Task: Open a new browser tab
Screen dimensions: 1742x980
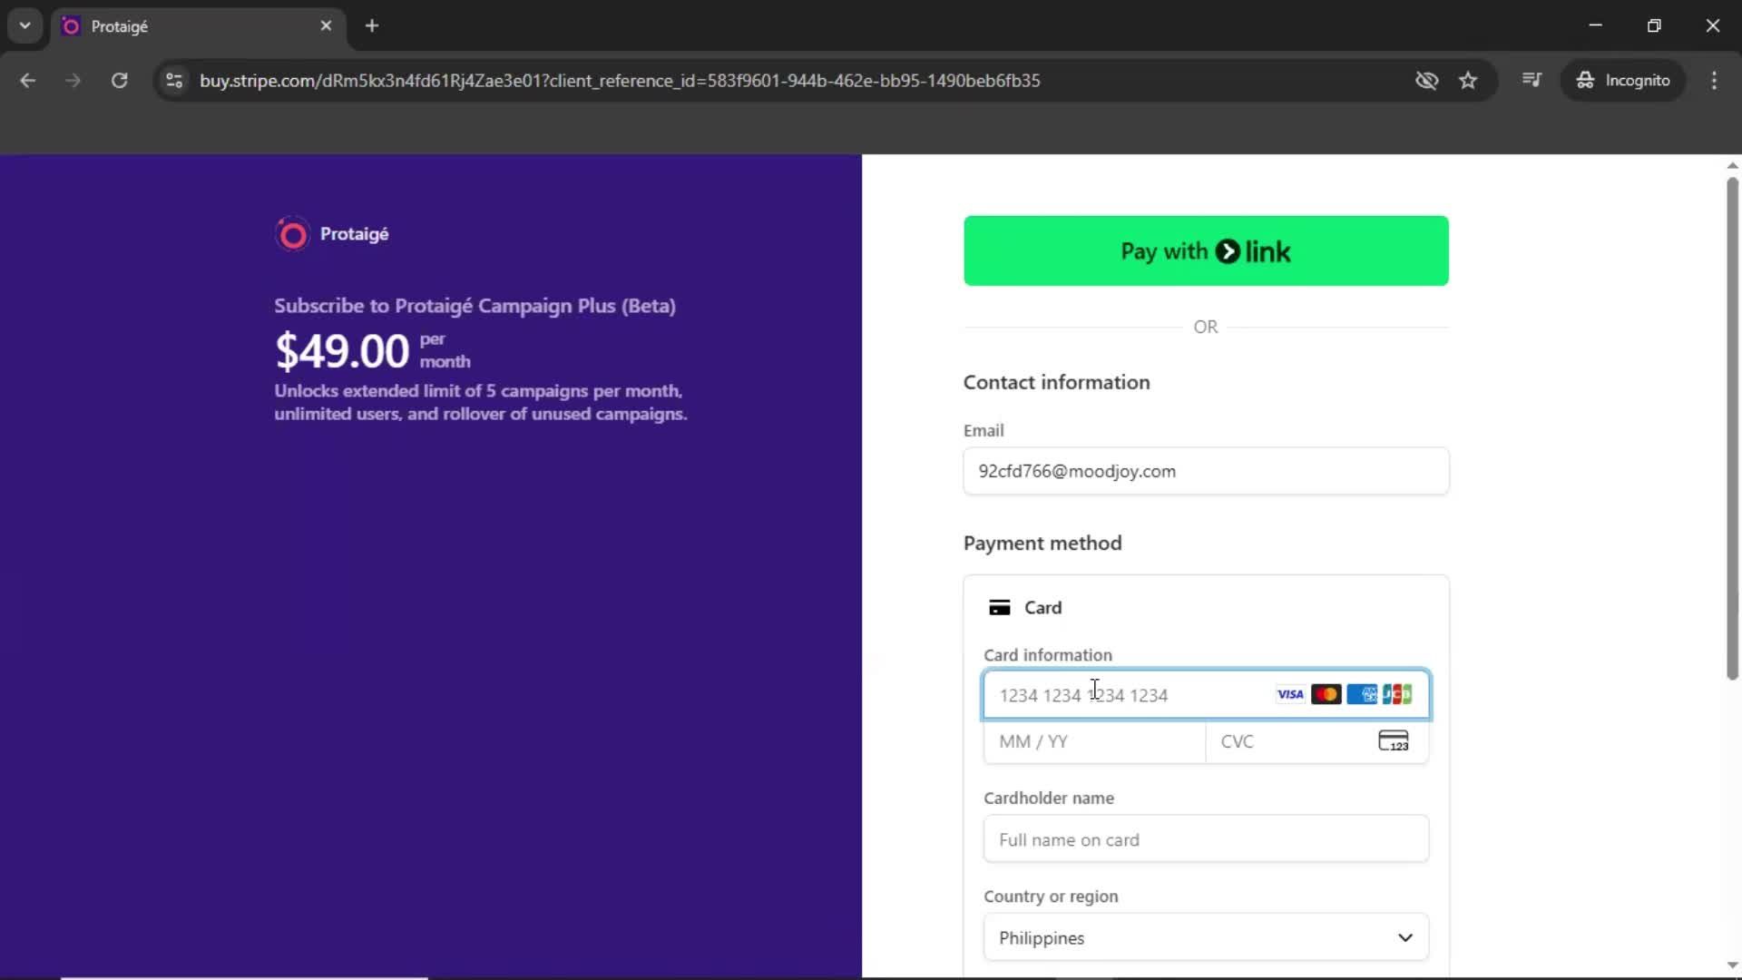Action: coord(372,25)
